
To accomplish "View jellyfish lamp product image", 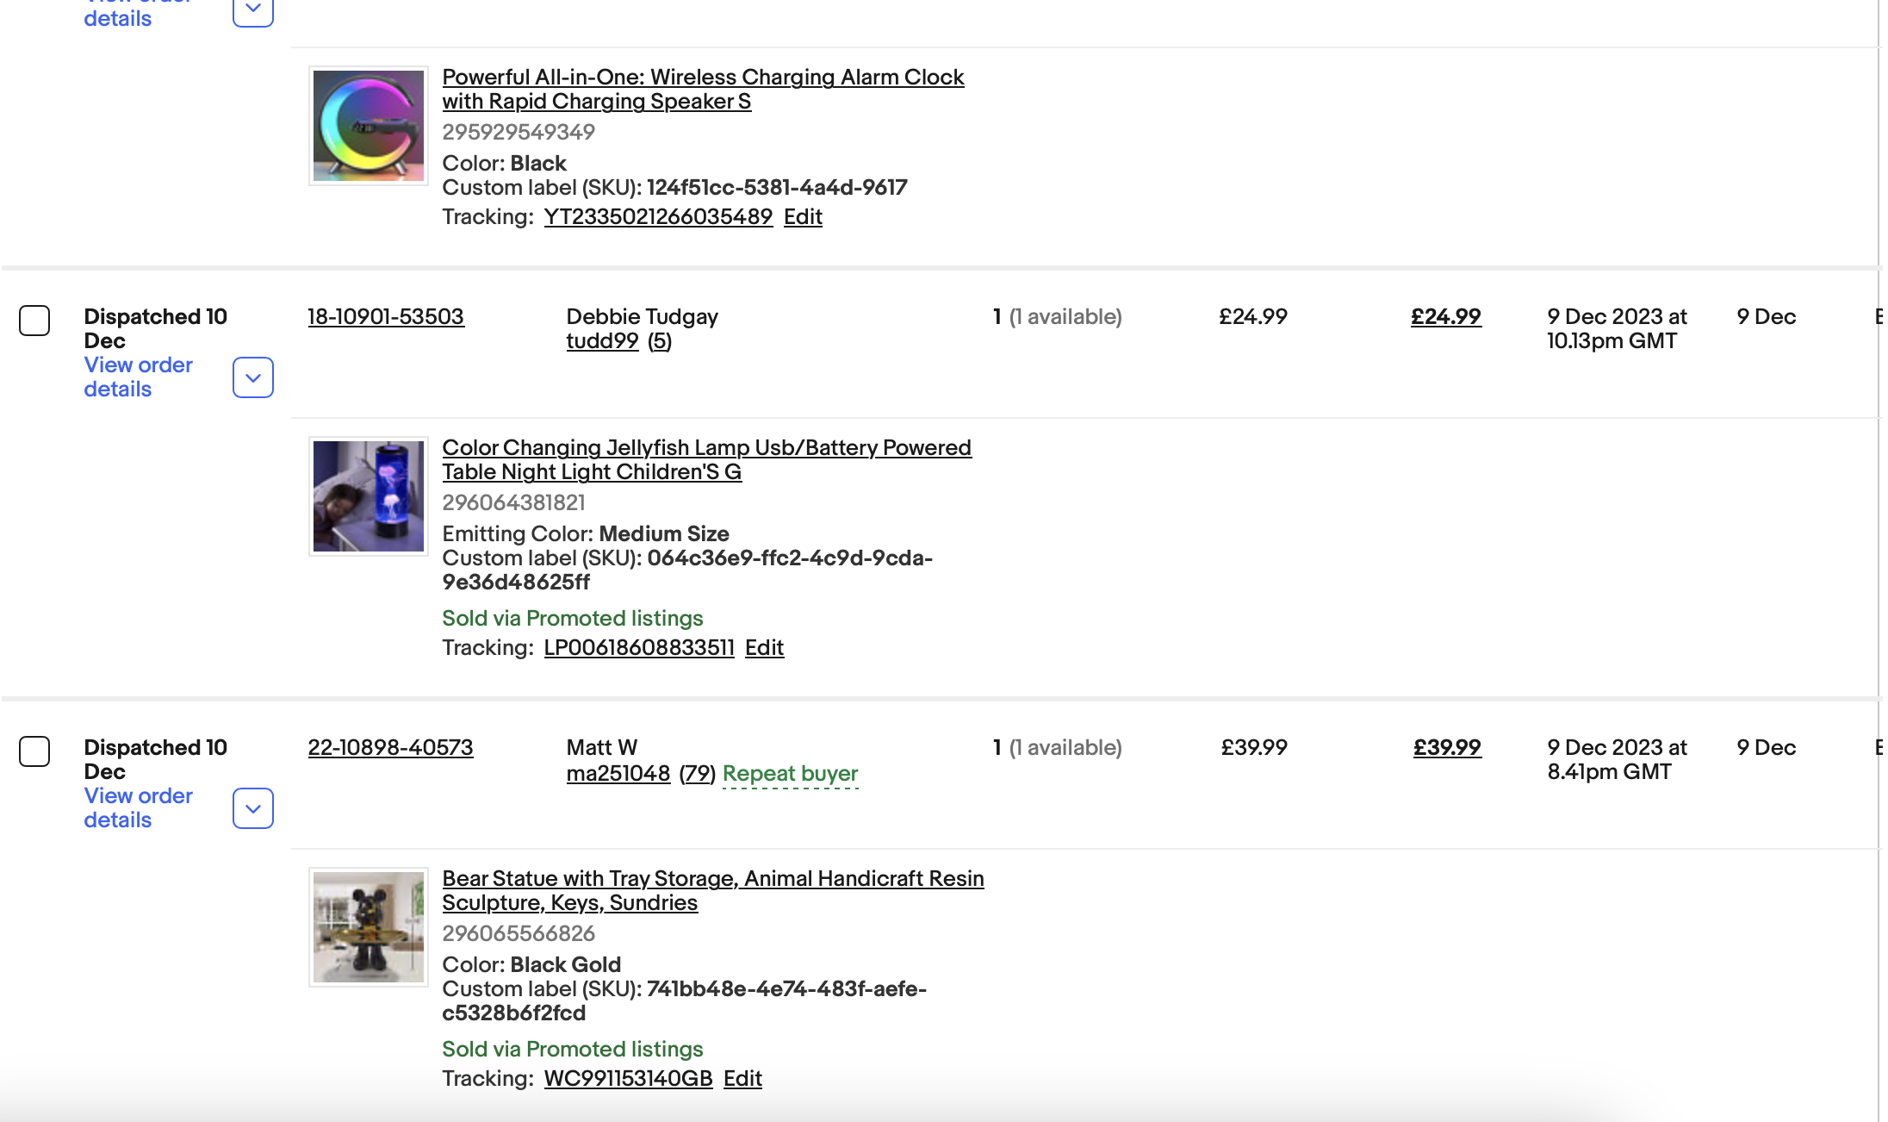I will (x=369, y=496).
